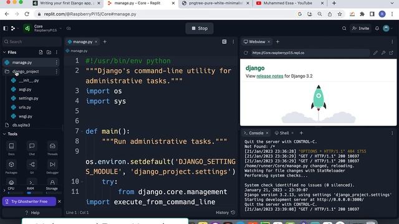Open the user avatar menu
The image size is (399, 224).
pos(387,29)
